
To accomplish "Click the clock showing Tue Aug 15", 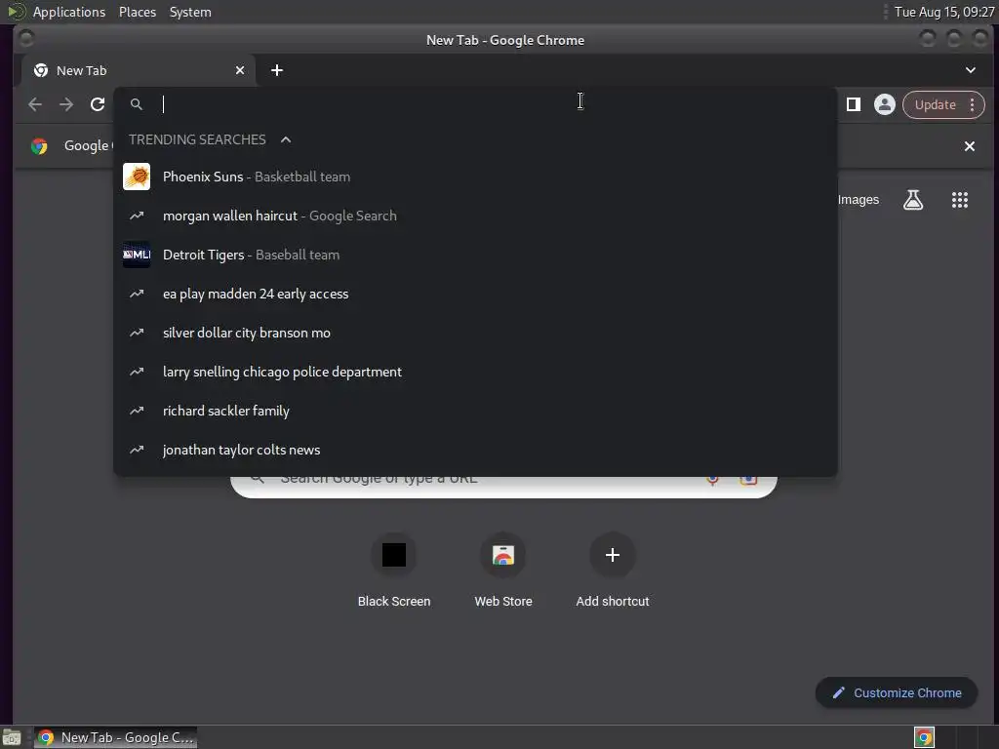I will (x=944, y=12).
